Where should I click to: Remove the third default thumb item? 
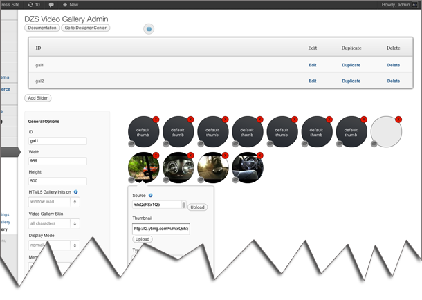pos(226,120)
